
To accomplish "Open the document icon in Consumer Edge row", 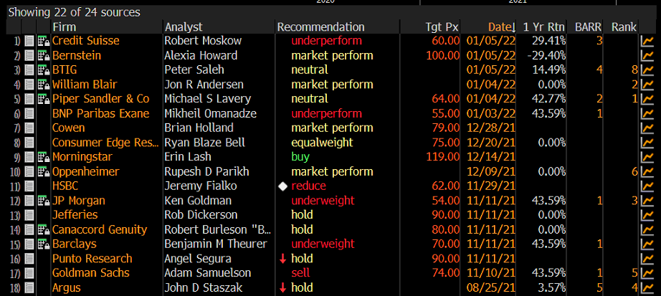I will point(29,143).
